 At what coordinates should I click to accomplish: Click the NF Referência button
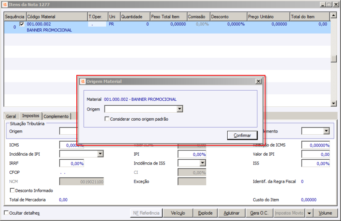[146, 213]
